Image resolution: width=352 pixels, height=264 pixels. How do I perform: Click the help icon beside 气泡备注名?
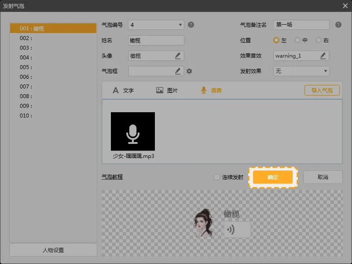(338, 25)
